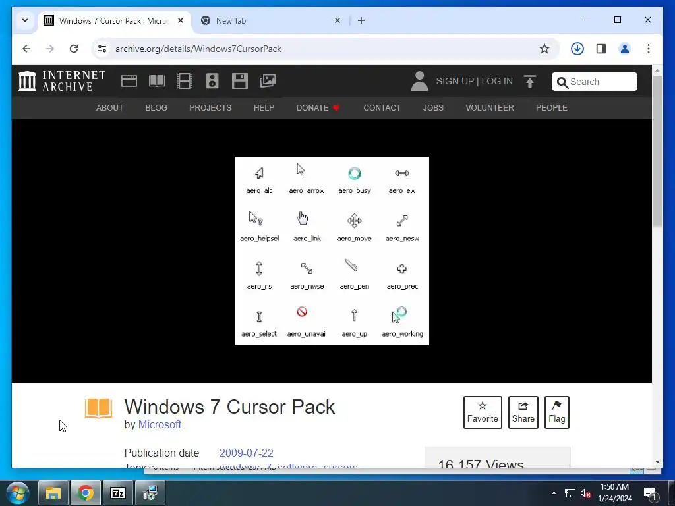Click the Microsoft author link
The height and width of the screenshot is (506, 675).
pos(160,424)
